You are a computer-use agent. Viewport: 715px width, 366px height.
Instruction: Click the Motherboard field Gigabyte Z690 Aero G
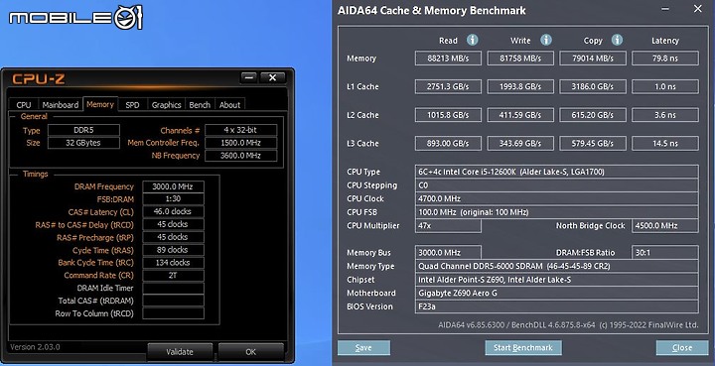pos(557,294)
